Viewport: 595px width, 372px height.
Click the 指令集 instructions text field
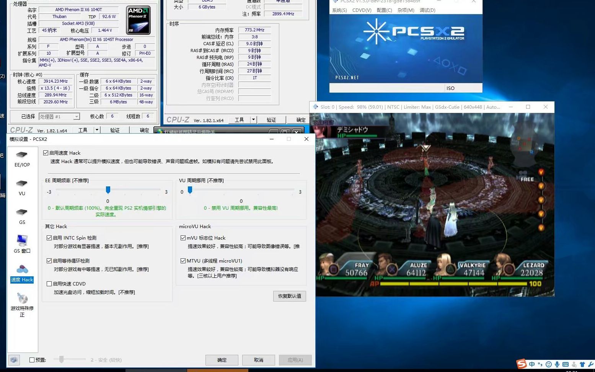click(97, 62)
